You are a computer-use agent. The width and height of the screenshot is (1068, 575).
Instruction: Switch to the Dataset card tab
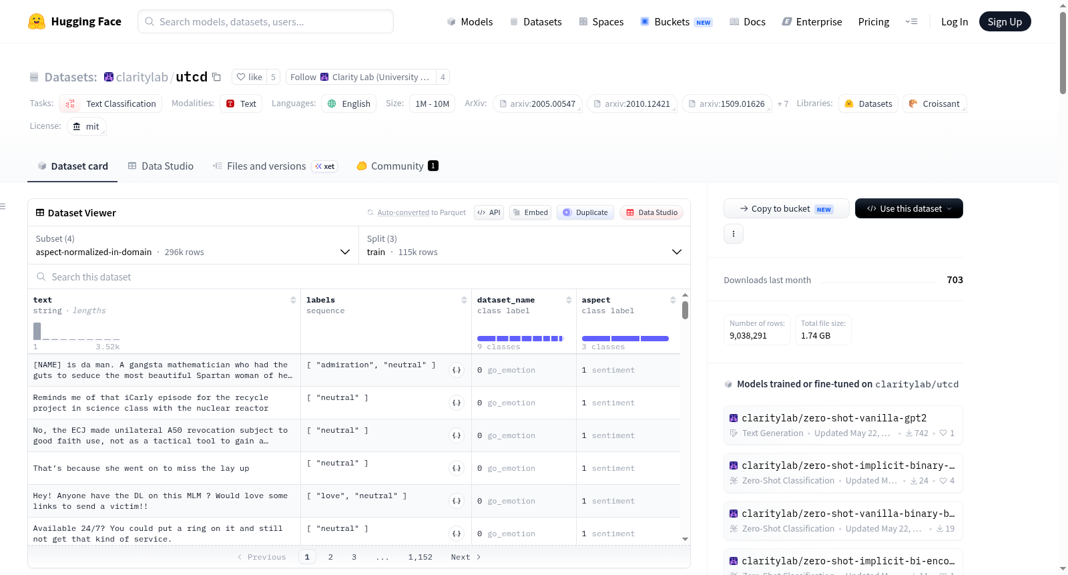point(73,166)
